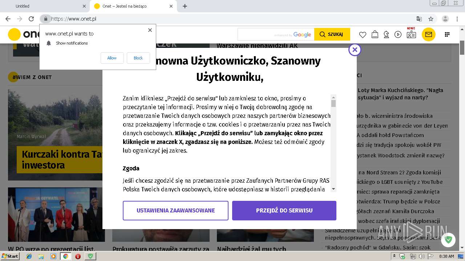
Task: Close the Onet tab
Action: [x=171, y=6]
